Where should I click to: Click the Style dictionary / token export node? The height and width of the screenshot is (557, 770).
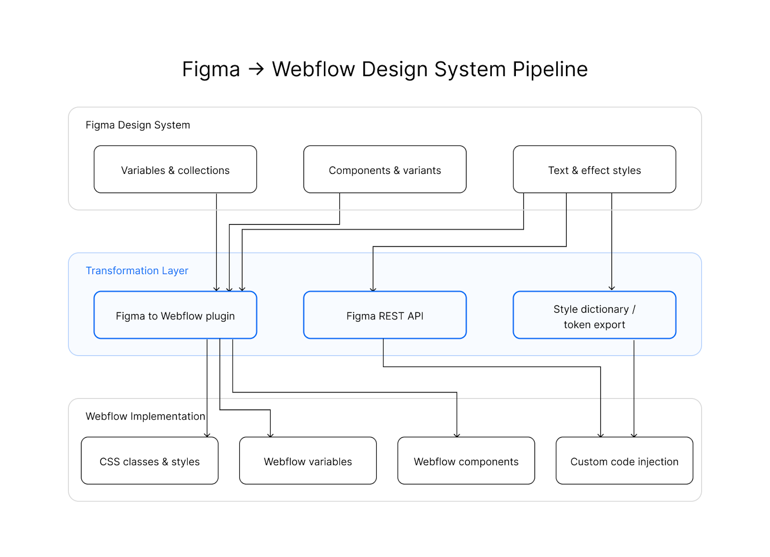594,315
